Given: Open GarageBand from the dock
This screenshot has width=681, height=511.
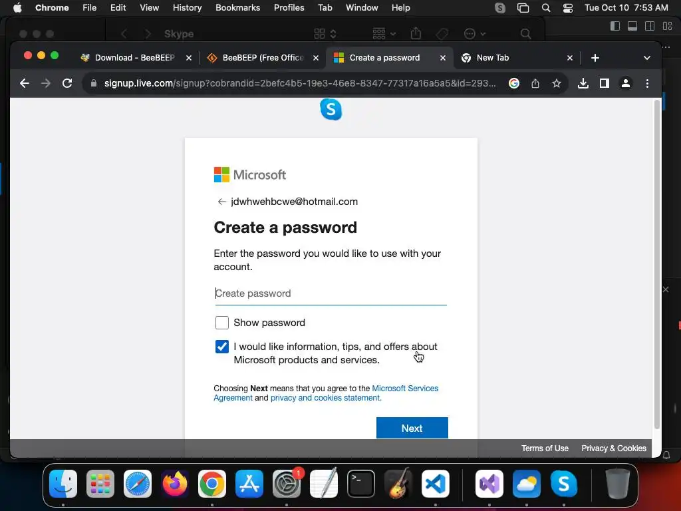Looking at the screenshot, I should [x=398, y=484].
